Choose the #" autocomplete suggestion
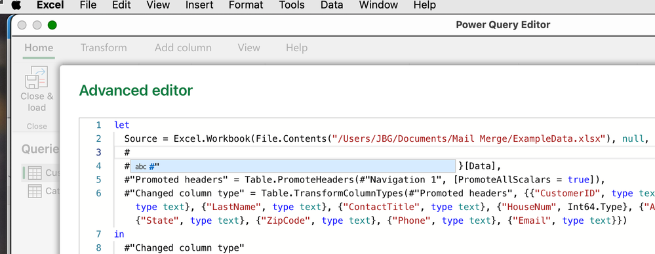Screen dimensions: 655x254 [x=293, y=167]
